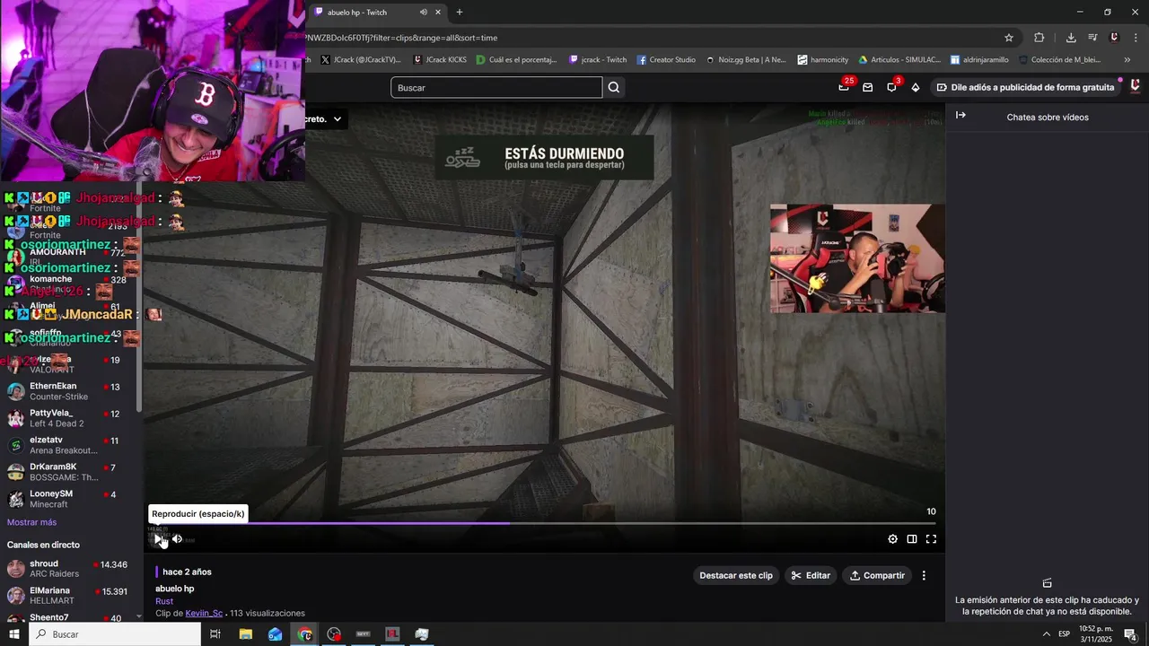Show more bookmarks with double chevron
1149x646 pixels.
pyautogui.click(x=1127, y=60)
